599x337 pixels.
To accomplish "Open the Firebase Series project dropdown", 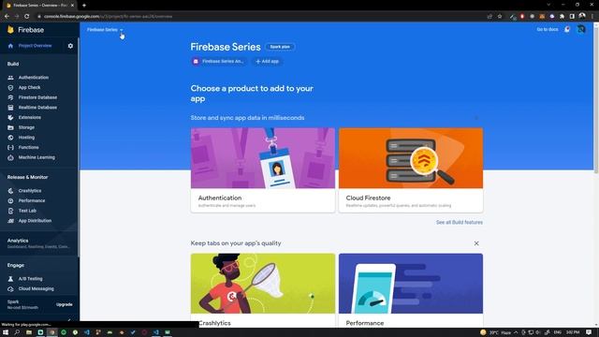I will pos(105,30).
